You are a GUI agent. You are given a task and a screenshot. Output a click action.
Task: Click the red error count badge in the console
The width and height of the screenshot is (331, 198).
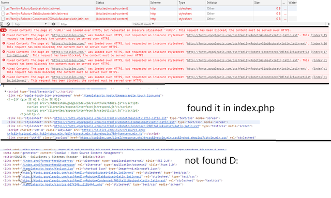point(4,30)
